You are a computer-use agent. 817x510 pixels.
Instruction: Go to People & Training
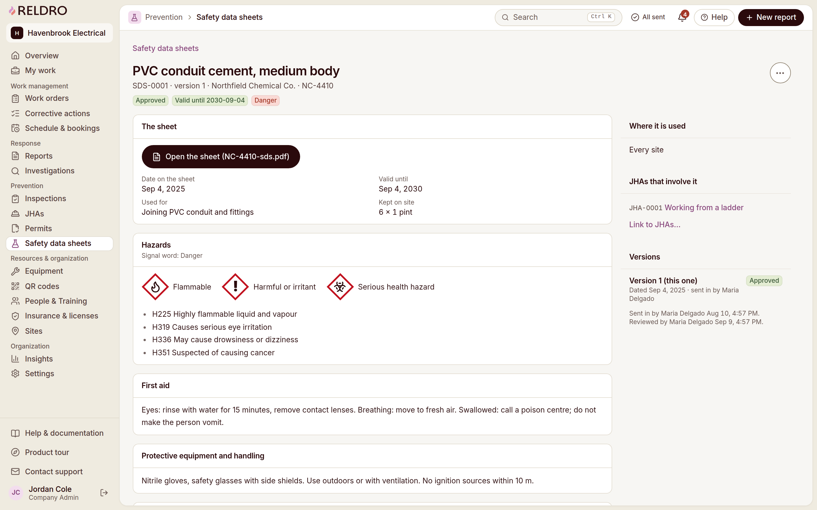(x=59, y=301)
